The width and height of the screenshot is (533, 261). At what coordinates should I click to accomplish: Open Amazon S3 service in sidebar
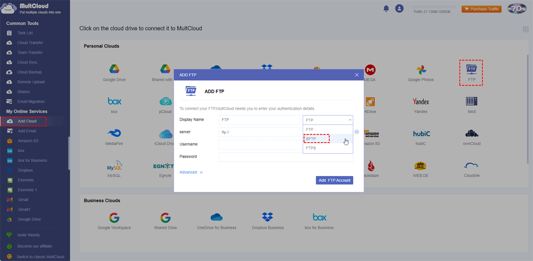coord(28,141)
